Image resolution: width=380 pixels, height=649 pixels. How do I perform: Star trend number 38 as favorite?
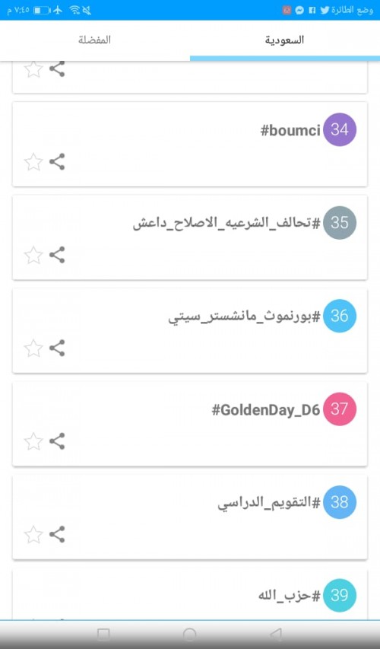point(33,535)
